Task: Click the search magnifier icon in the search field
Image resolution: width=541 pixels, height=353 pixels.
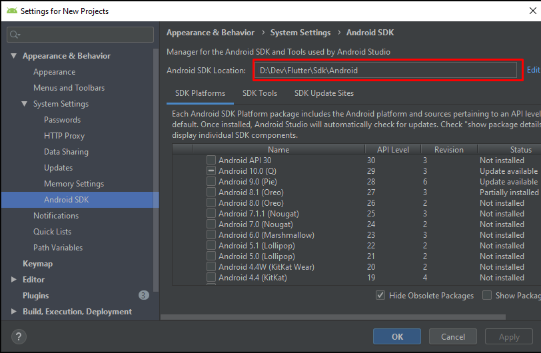Action: [x=15, y=35]
